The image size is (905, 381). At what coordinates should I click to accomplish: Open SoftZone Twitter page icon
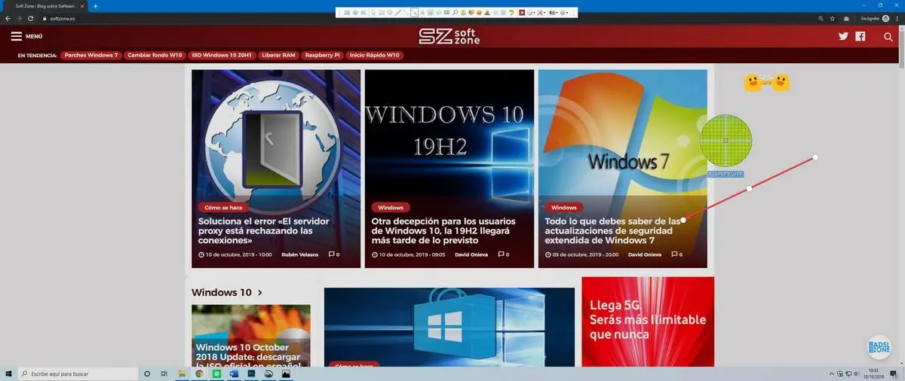[x=845, y=37]
